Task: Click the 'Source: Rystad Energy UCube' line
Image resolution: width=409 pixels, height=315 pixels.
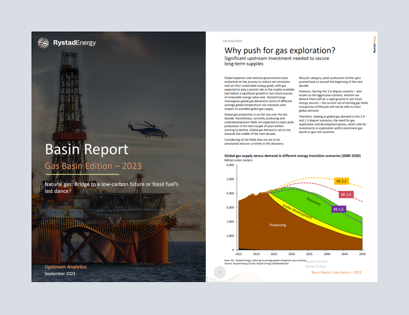Action: coord(256,264)
